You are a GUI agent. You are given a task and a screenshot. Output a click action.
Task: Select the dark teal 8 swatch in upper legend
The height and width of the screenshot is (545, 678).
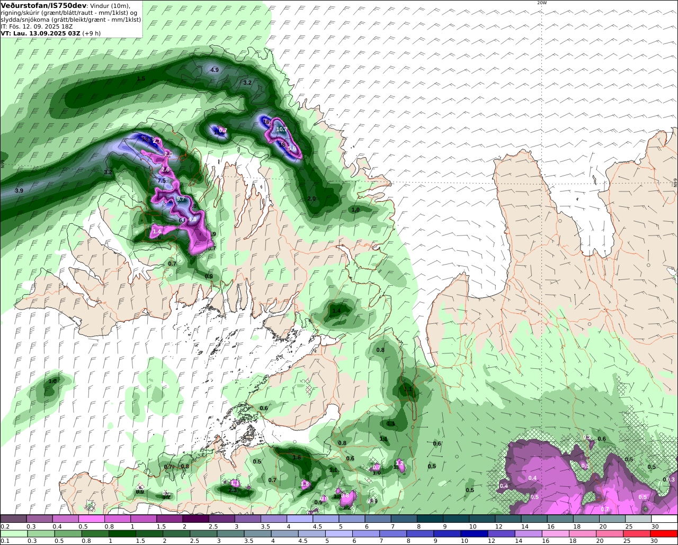[x=430, y=519]
